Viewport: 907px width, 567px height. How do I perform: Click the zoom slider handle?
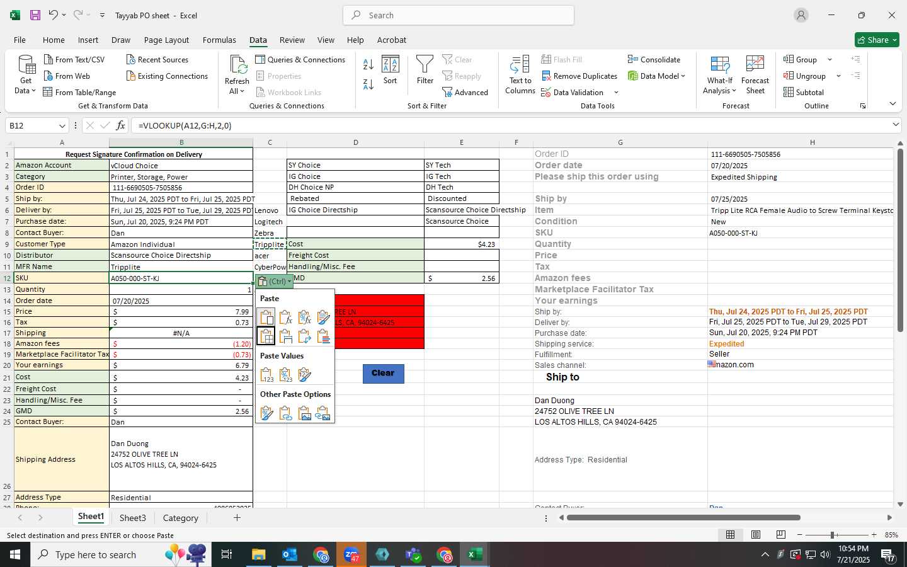[832, 535]
